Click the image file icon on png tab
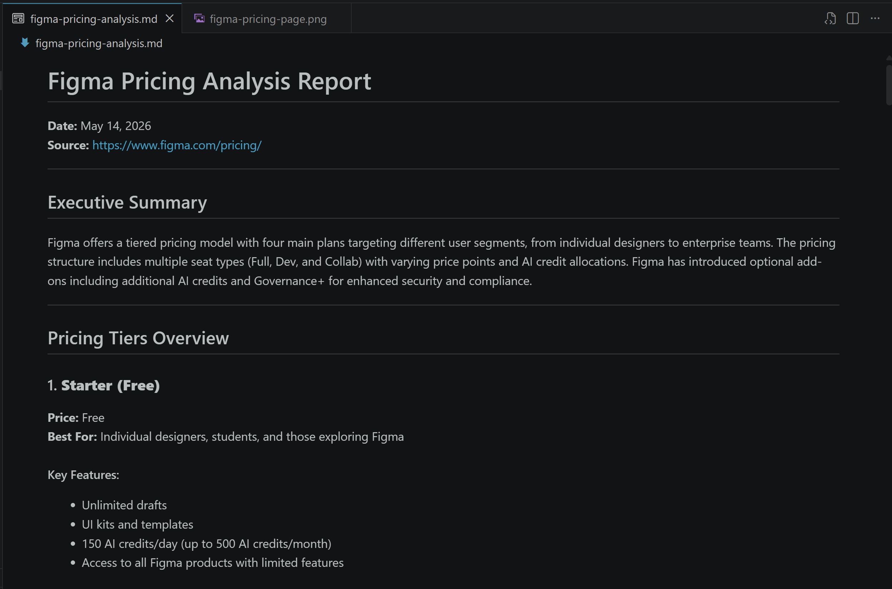Screen dimensions: 892x589 199,19
